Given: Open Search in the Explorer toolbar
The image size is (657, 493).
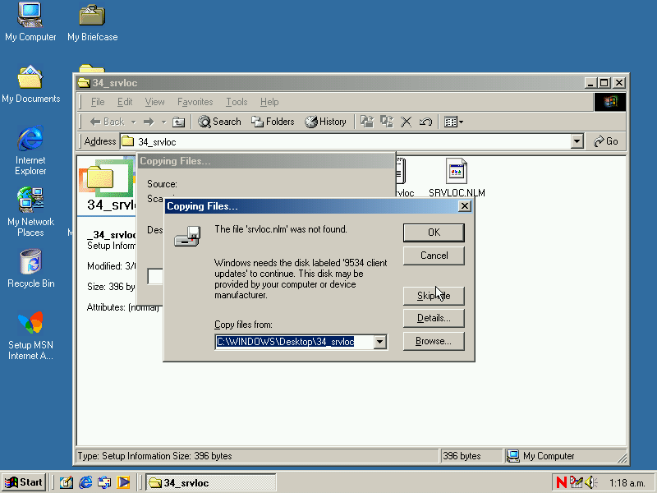Looking at the screenshot, I should point(219,122).
